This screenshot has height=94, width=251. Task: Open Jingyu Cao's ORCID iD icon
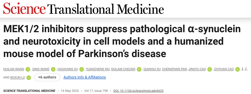[x=210, y=69]
